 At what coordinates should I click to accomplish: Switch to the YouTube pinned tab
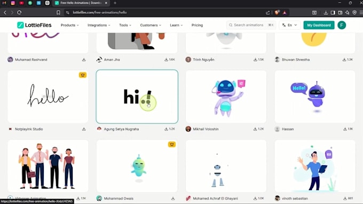click(x=21, y=3)
